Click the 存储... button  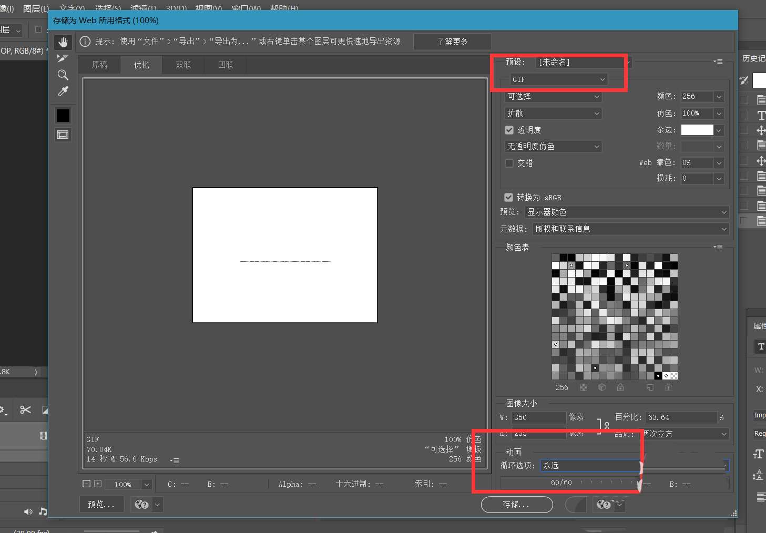[516, 505]
